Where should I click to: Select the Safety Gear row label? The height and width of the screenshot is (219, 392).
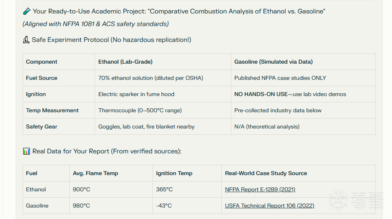coord(42,126)
